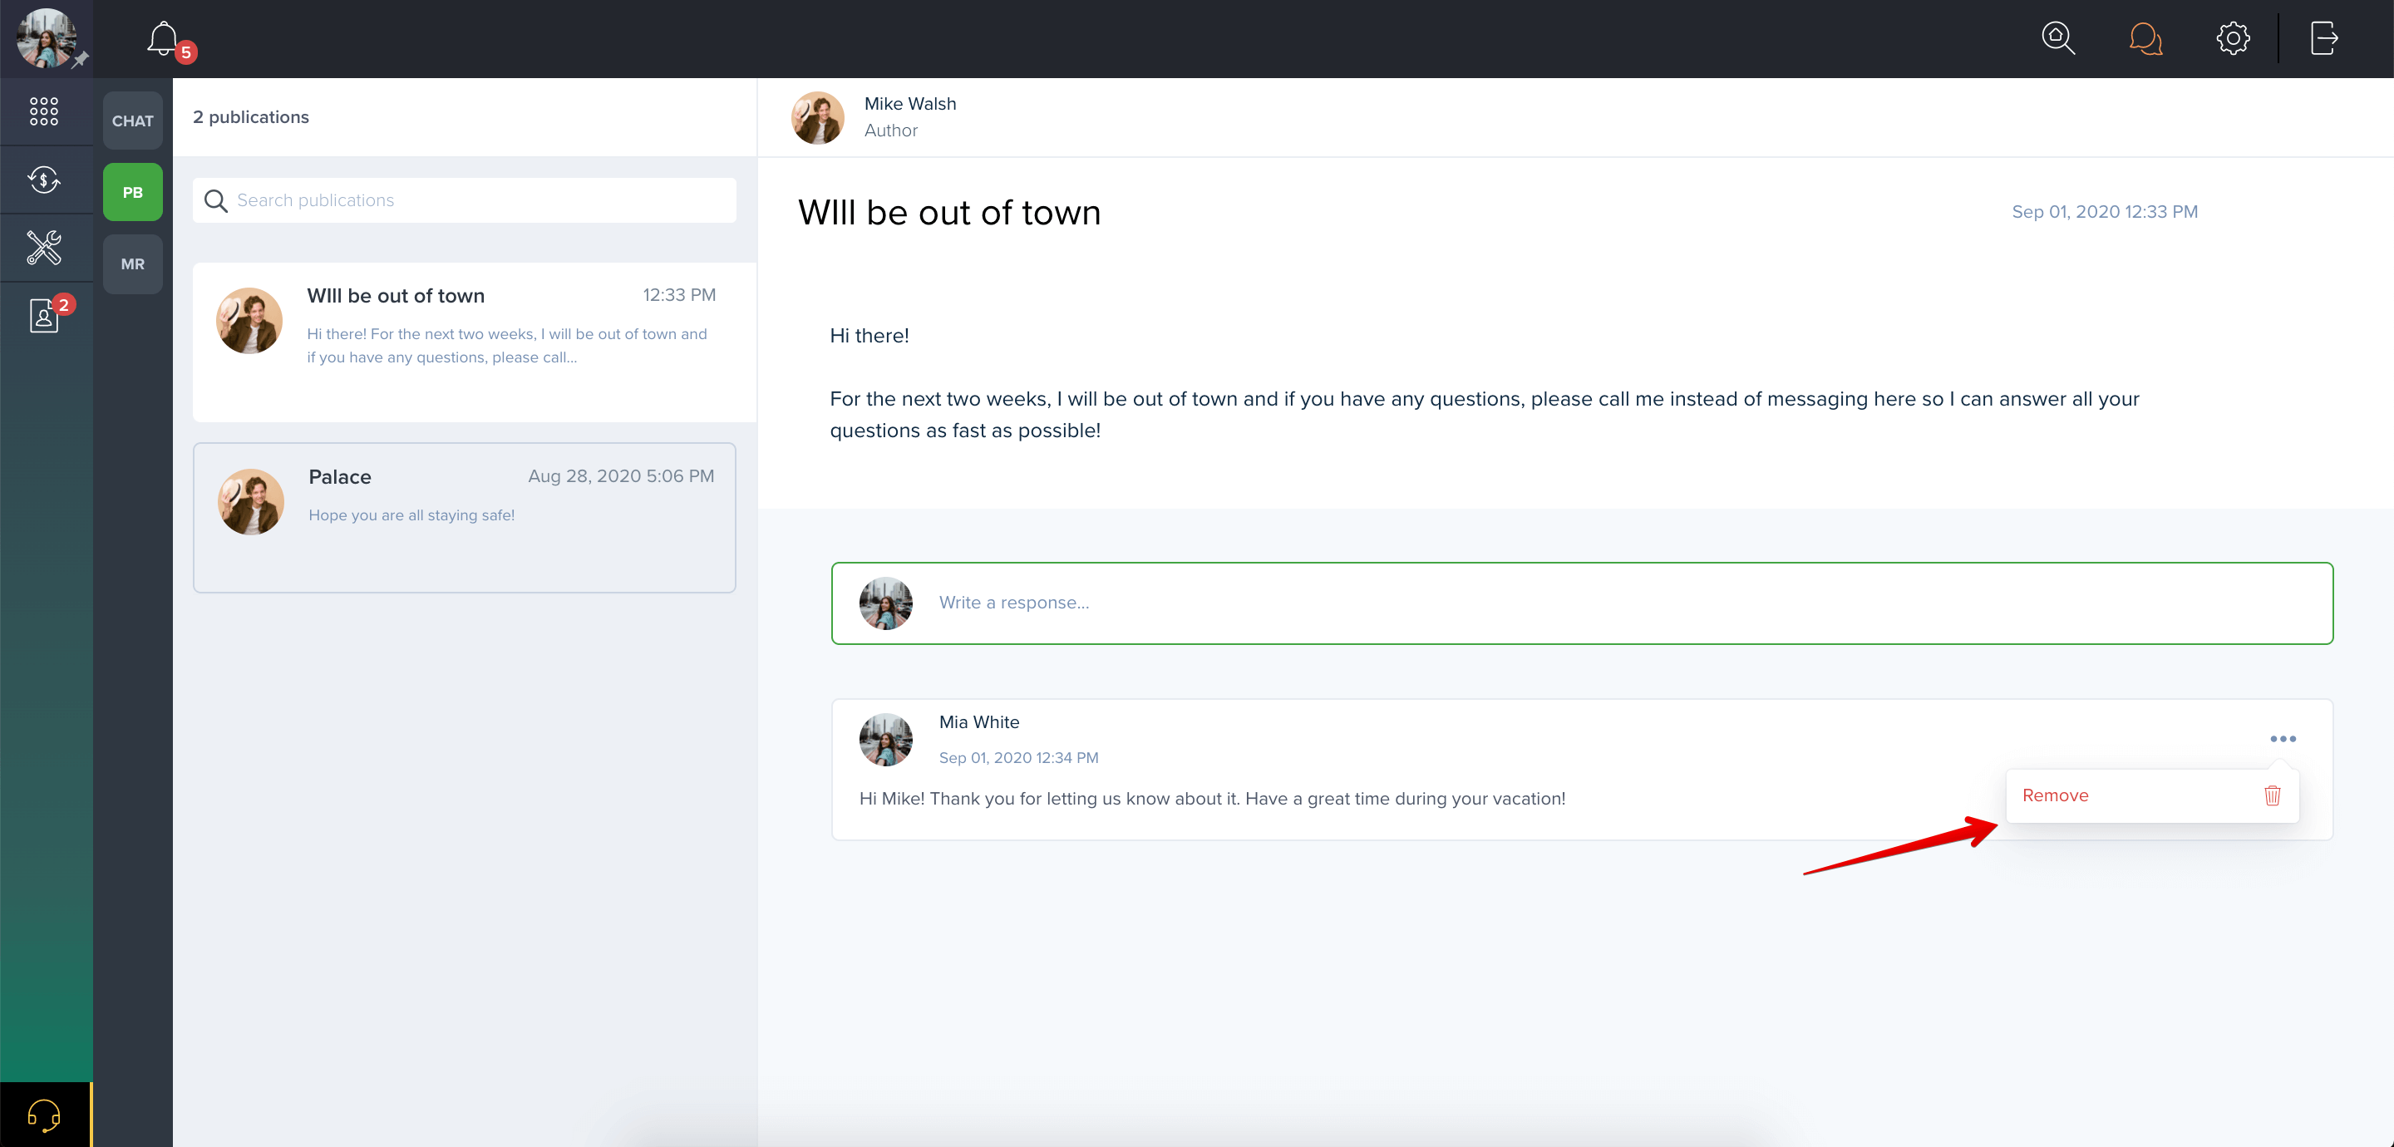
Task: Open the payments dollar icon in sidebar
Action: pos(44,180)
